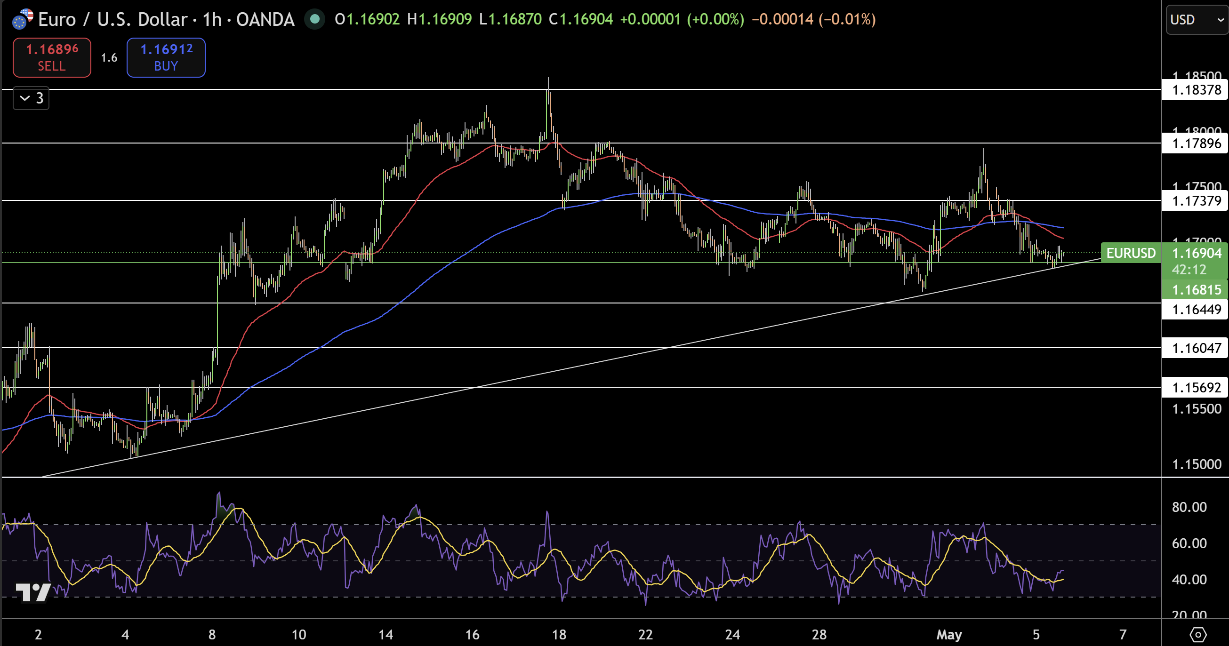Image resolution: width=1229 pixels, height=646 pixels.
Task: Click date 22 on the time axis
Action: 645,635
